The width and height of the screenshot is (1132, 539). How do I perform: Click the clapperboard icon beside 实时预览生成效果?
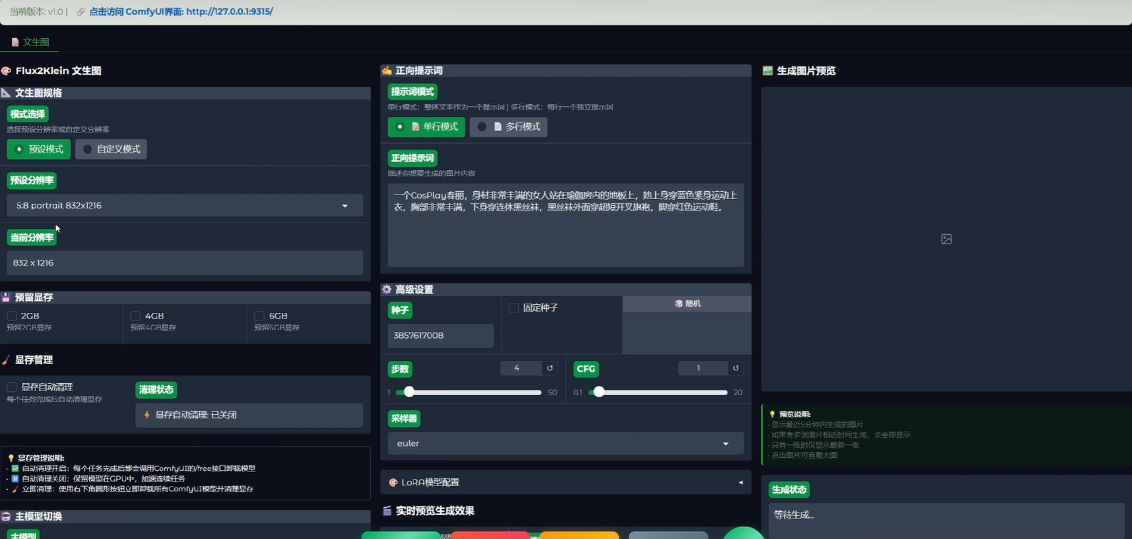coord(387,511)
